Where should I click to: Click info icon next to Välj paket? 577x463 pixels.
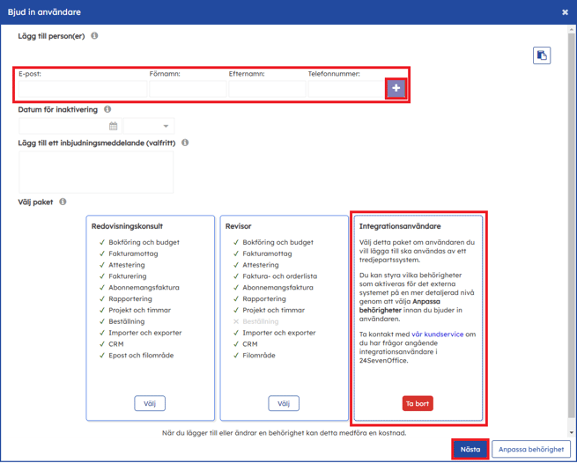coord(63,202)
